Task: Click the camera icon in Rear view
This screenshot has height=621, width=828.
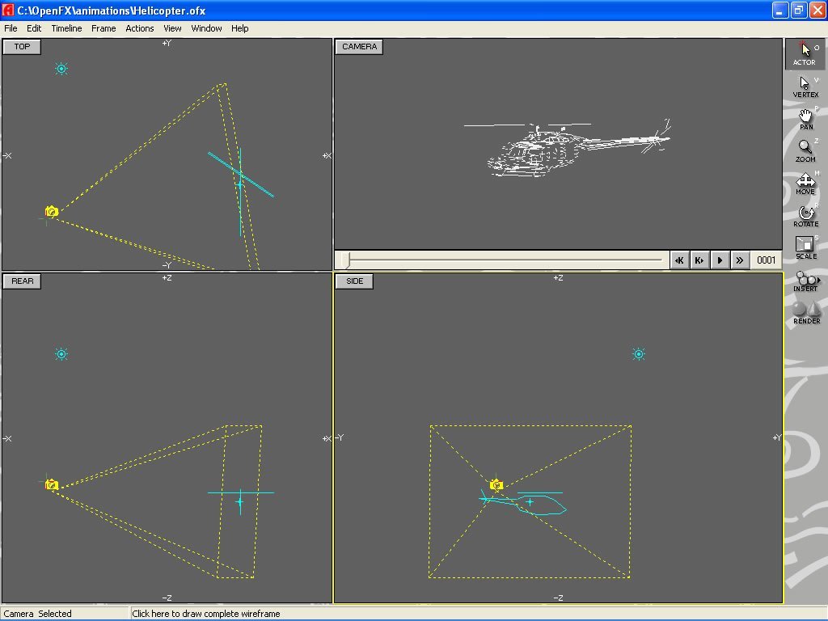Action: pyautogui.click(x=51, y=484)
